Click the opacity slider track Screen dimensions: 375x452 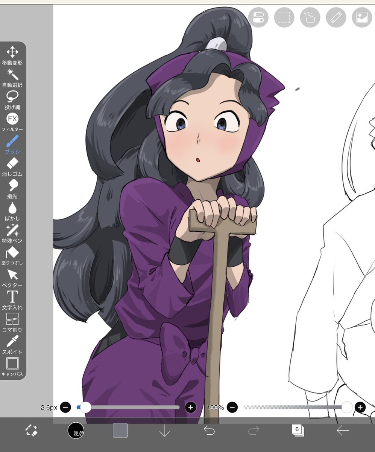[x=295, y=407]
